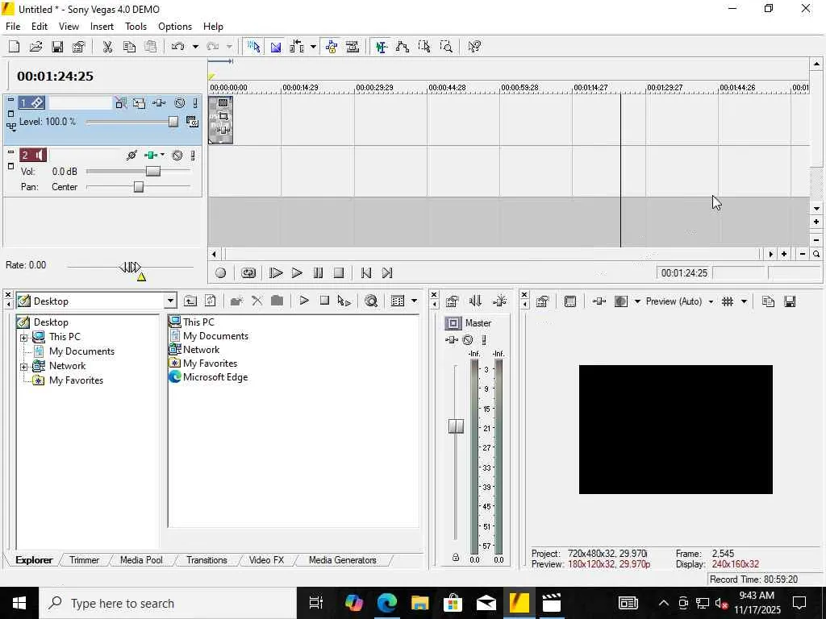Select the Normal Edit tool
826x619 pixels.
click(382, 47)
